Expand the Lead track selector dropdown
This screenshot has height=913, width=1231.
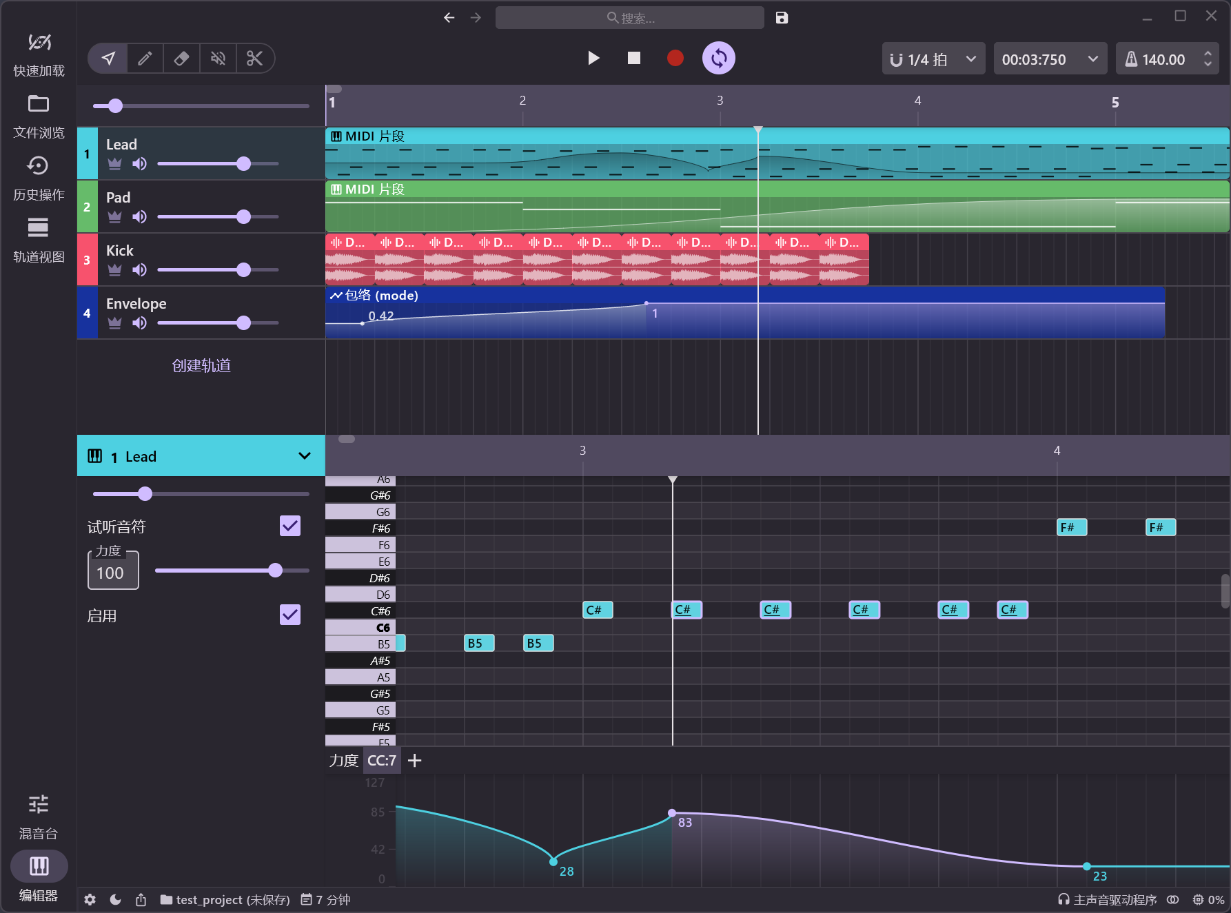304,456
